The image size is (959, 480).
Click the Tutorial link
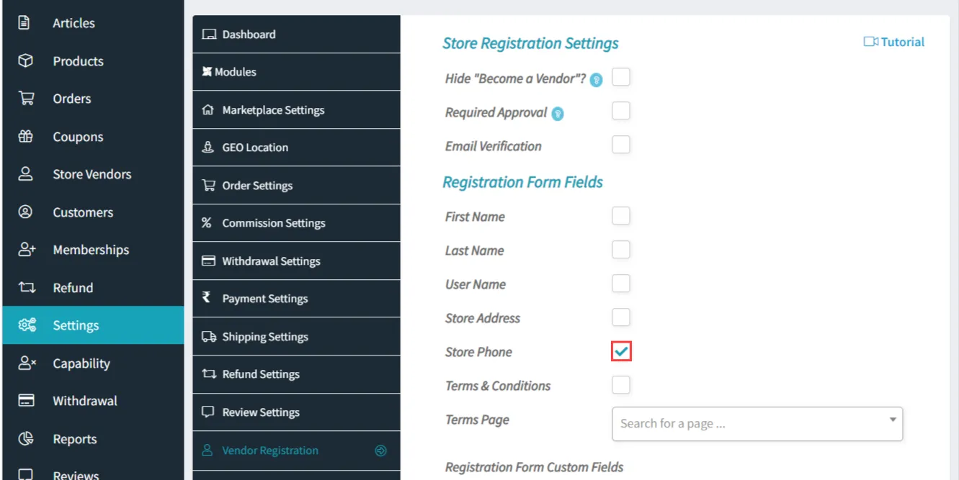pyautogui.click(x=893, y=42)
